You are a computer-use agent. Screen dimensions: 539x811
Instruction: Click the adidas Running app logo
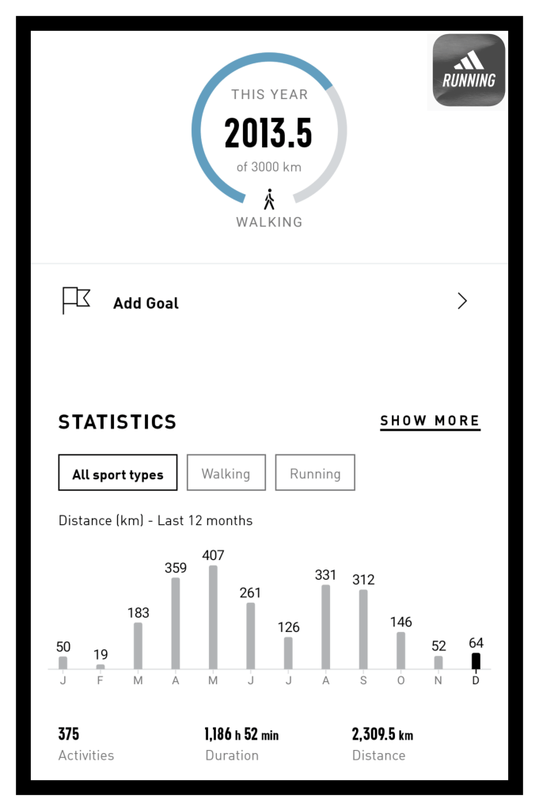click(469, 70)
